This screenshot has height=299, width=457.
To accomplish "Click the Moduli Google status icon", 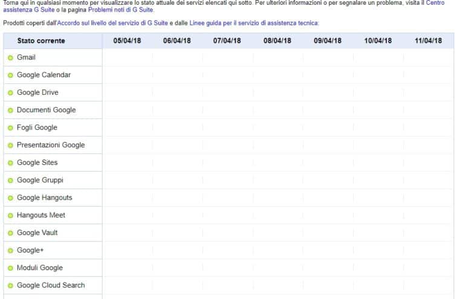I will pyautogui.click(x=10, y=268).
